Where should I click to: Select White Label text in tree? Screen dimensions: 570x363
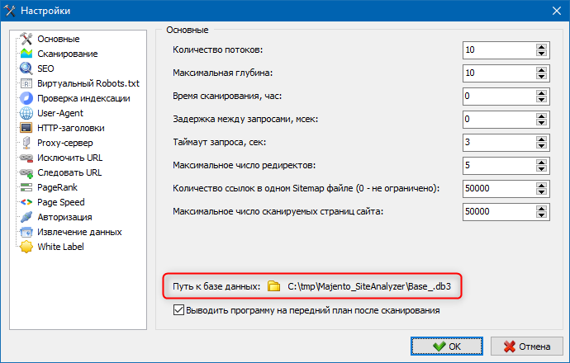(x=60, y=247)
